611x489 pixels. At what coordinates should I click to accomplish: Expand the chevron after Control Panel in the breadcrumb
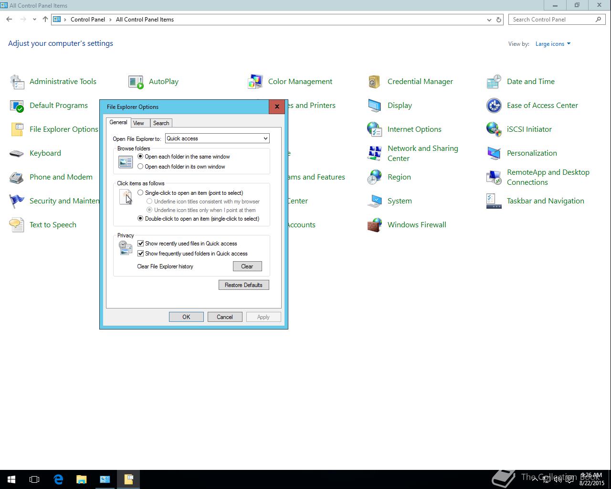[x=110, y=20]
